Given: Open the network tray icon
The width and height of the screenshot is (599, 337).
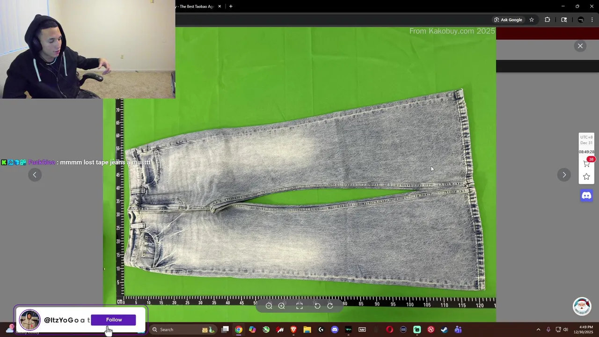Looking at the screenshot, I should (558, 330).
